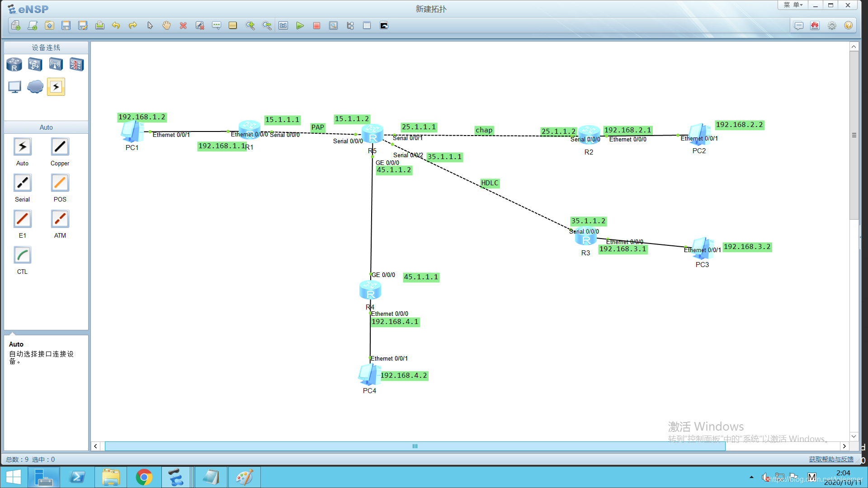The width and height of the screenshot is (868, 488).
Task: Click the zoom in magnifier icon
Action: pos(250,26)
